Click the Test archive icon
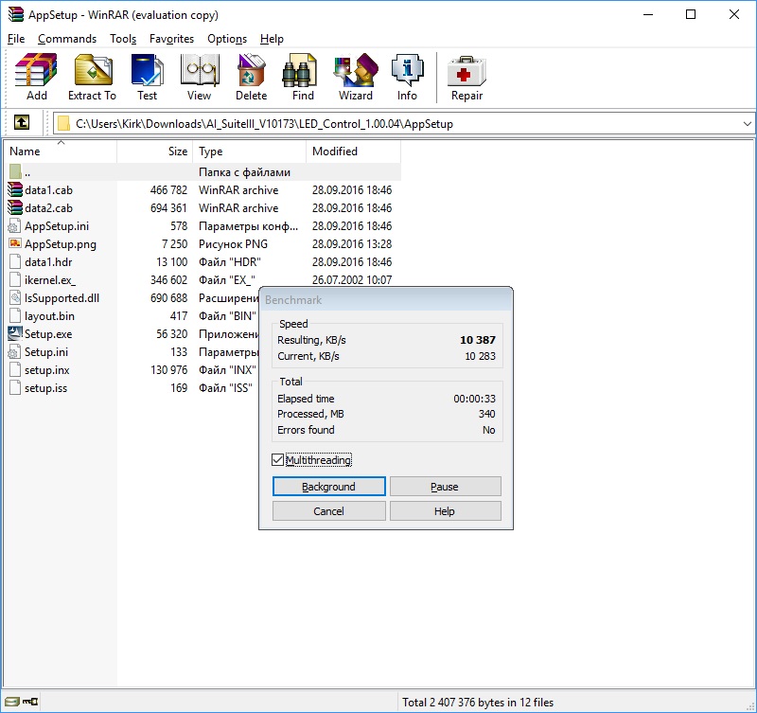 [x=147, y=70]
